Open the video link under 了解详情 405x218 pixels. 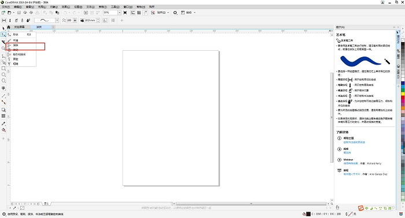click(347, 153)
